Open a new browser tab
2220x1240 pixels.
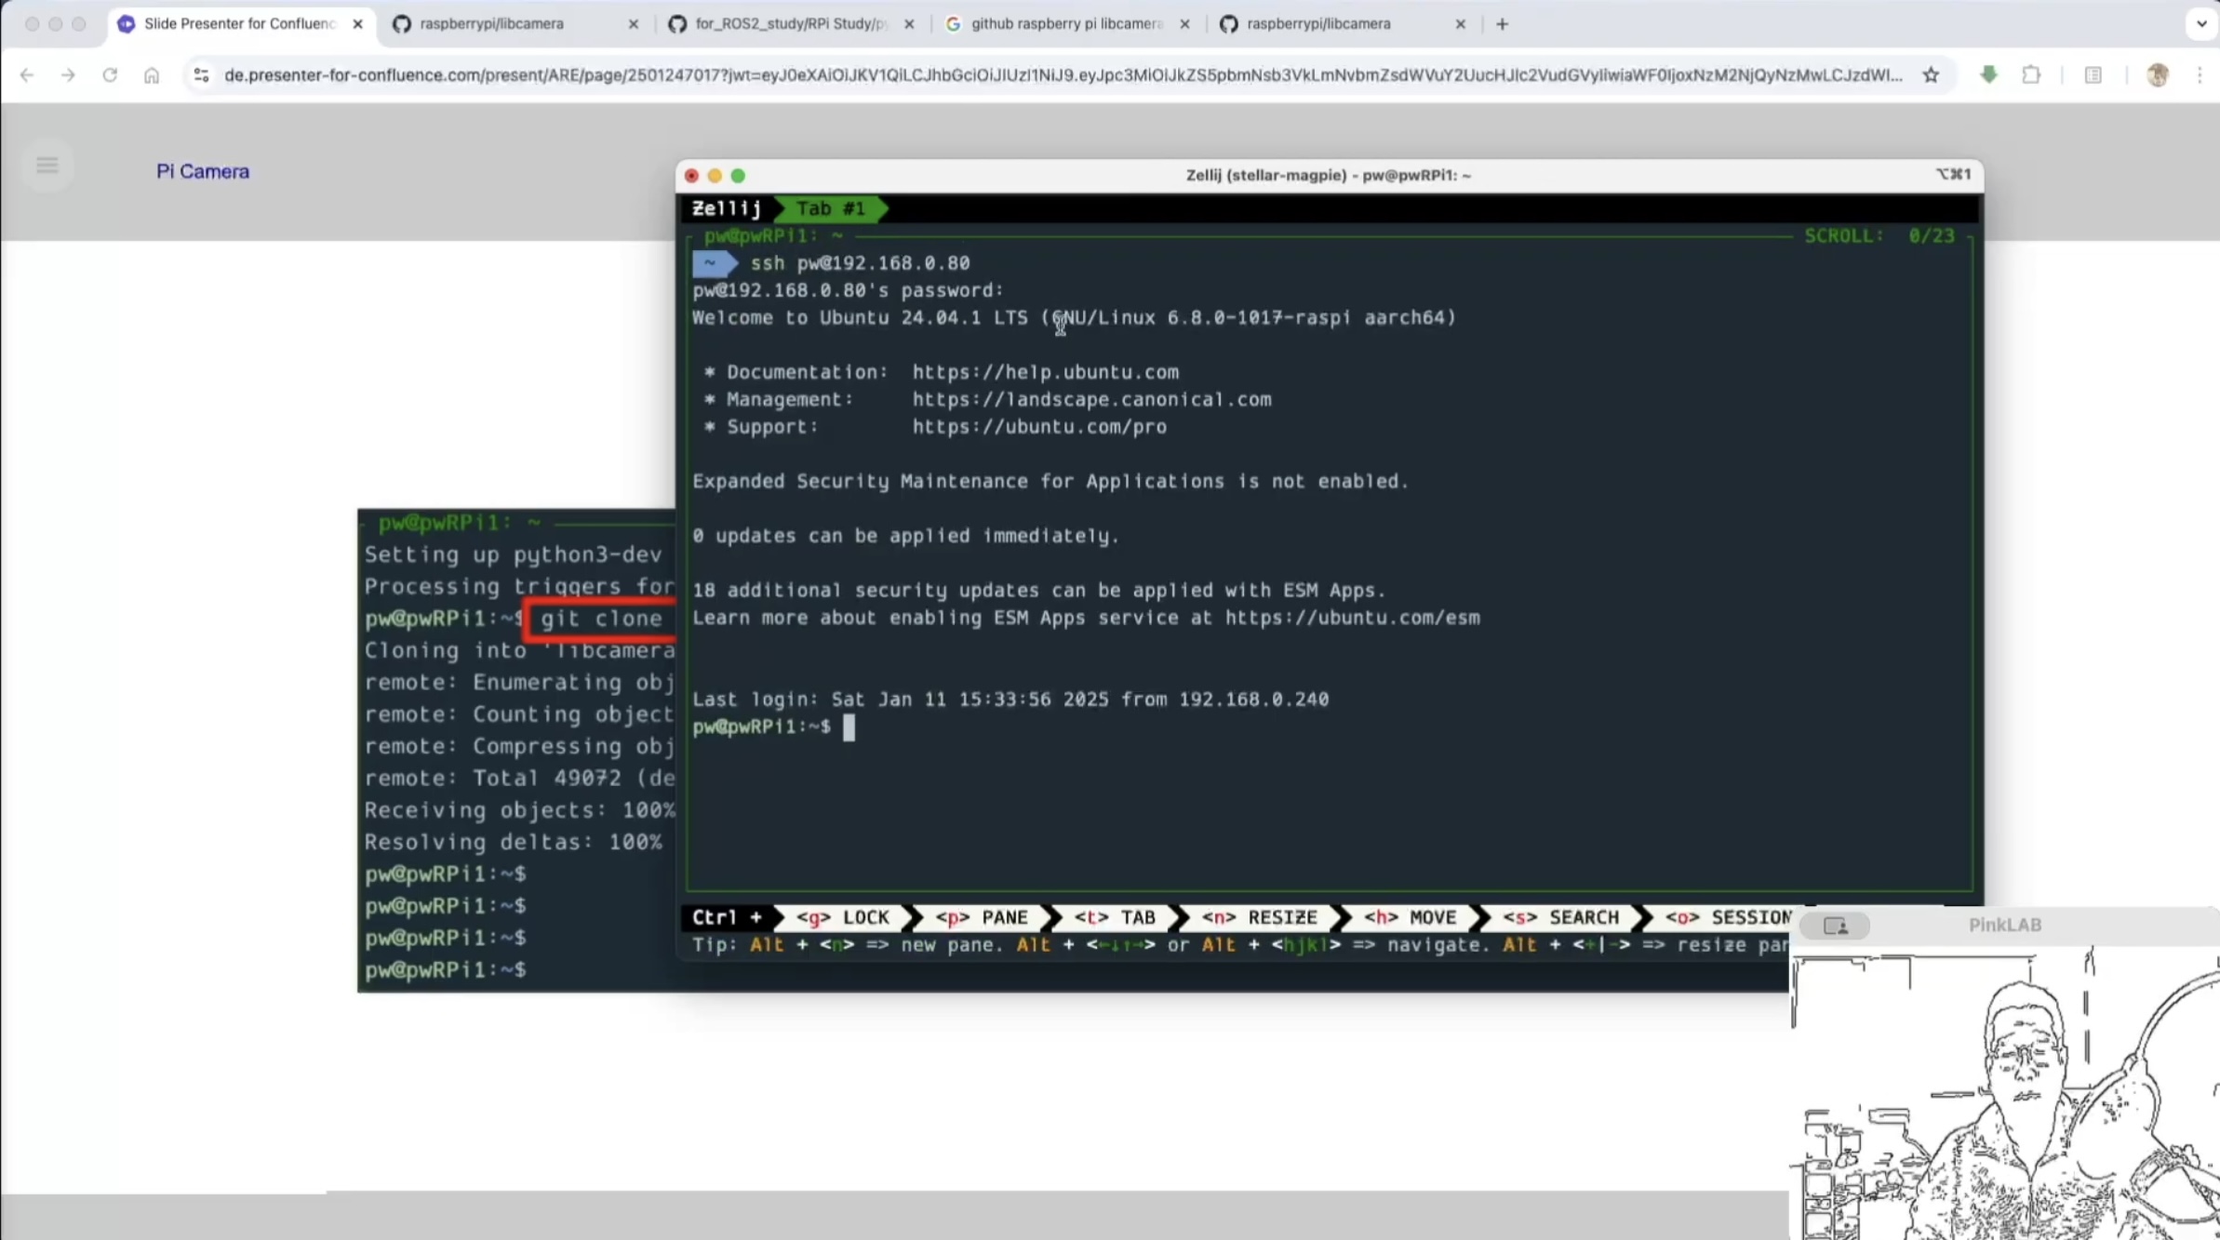click(x=1502, y=24)
